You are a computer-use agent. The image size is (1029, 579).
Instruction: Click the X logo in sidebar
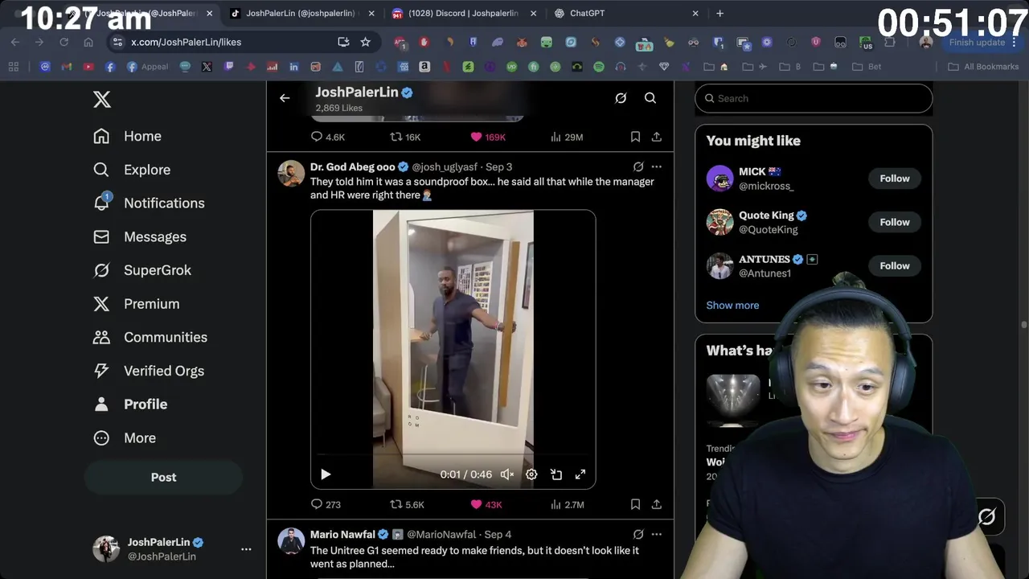(101, 99)
